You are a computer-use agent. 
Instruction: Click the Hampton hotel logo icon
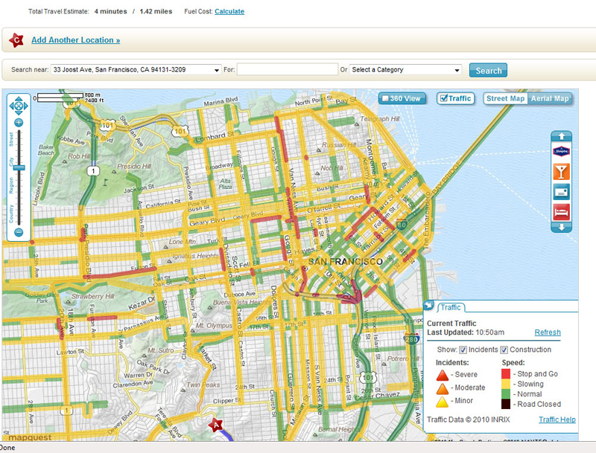(x=561, y=151)
